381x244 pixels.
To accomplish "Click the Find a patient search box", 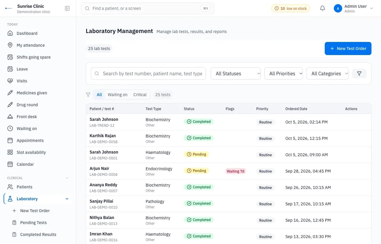I will coord(148,8).
